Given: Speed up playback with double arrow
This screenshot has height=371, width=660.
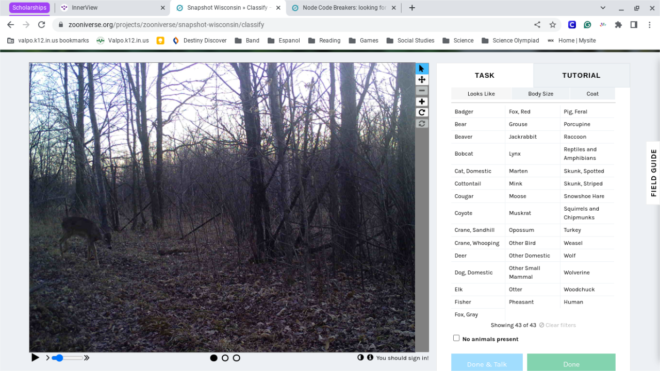Looking at the screenshot, I should click(87, 358).
